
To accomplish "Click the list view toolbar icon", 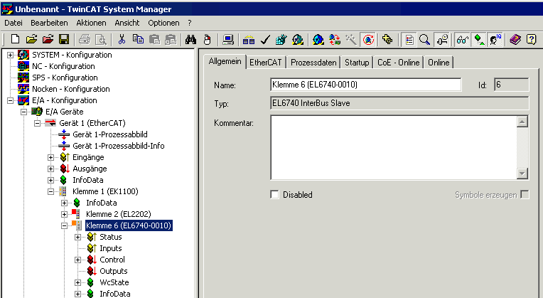I will tap(409, 40).
